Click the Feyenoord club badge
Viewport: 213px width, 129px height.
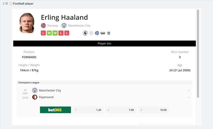tap(35, 97)
